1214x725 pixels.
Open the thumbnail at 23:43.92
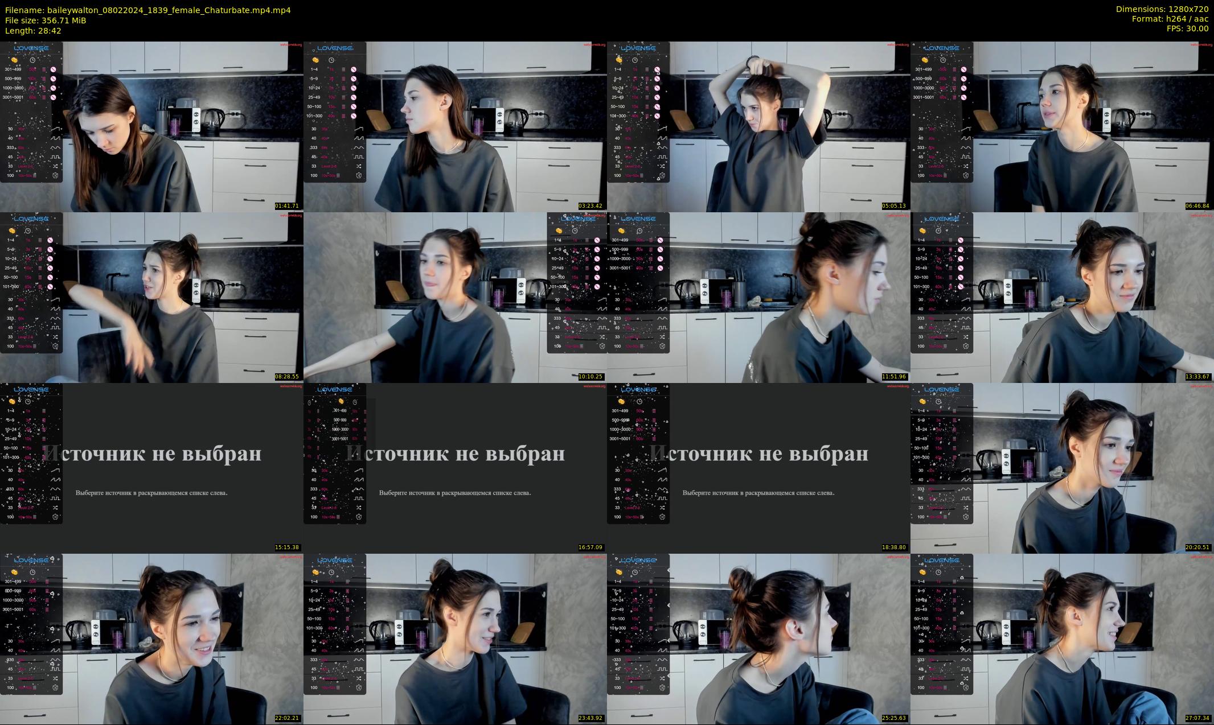[455, 639]
